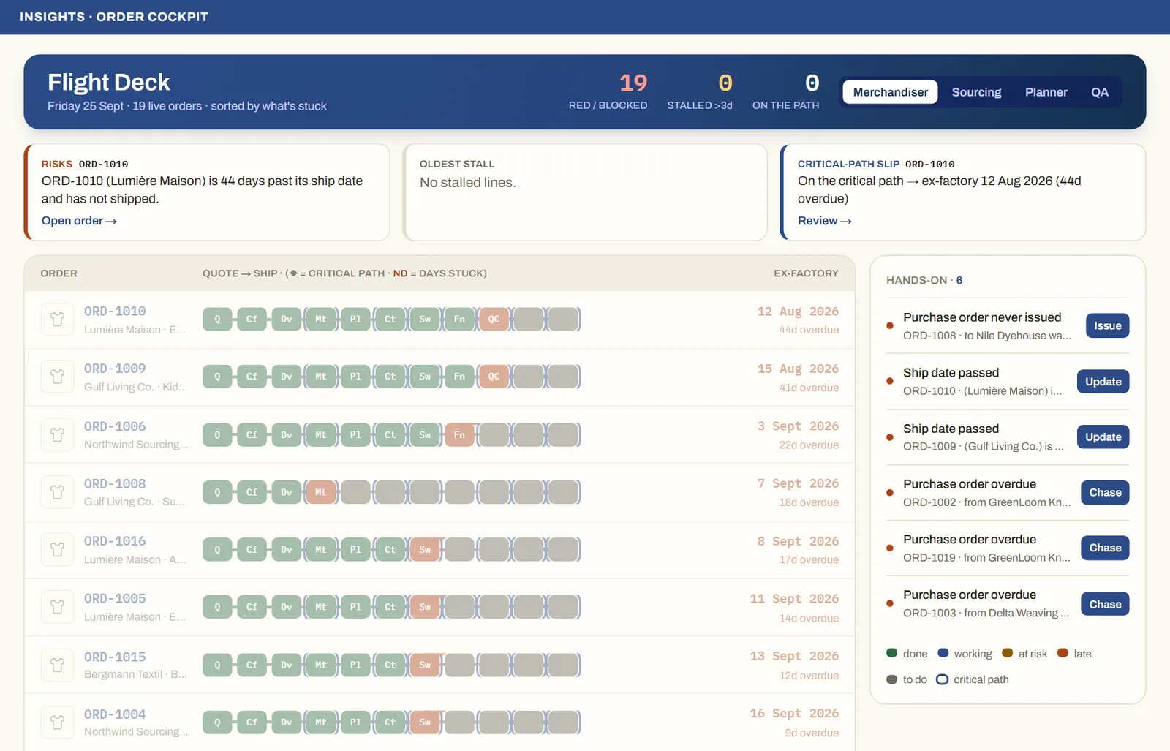Image resolution: width=1170 pixels, height=751 pixels.
Task: Select the late Sw stage on ORD-1016
Action: click(425, 549)
